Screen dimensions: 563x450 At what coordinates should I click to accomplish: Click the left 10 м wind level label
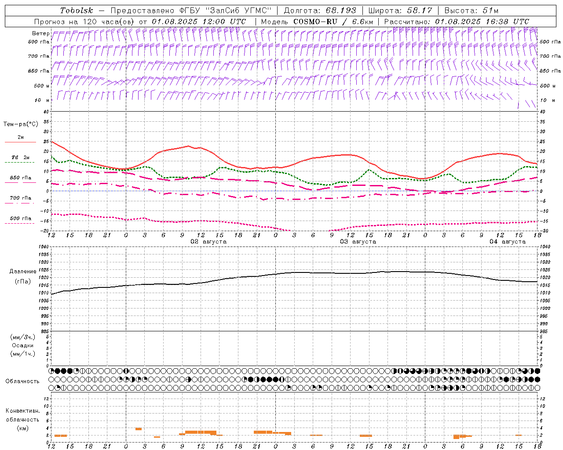tap(42, 100)
